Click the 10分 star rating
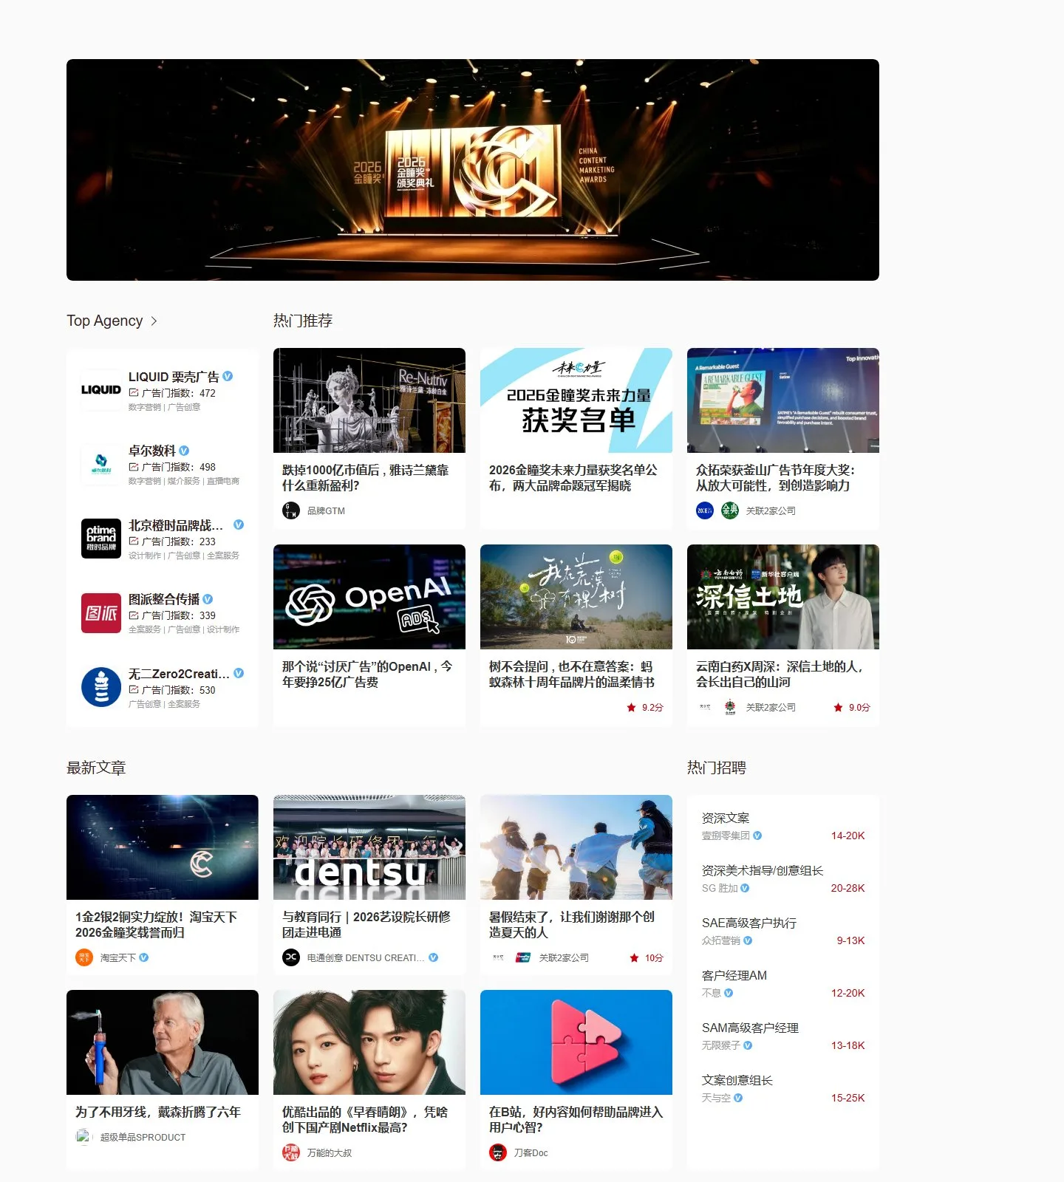This screenshot has width=1064, height=1182. click(647, 958)
